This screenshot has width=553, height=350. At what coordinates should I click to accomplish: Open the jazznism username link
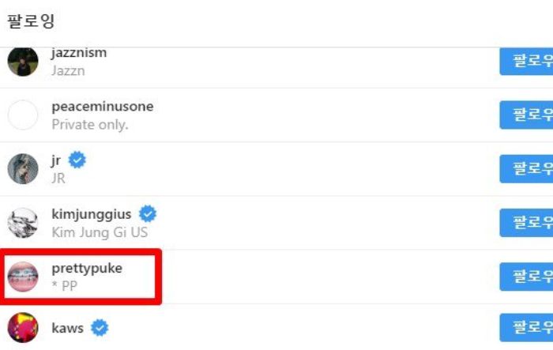[x=79, y=54]
